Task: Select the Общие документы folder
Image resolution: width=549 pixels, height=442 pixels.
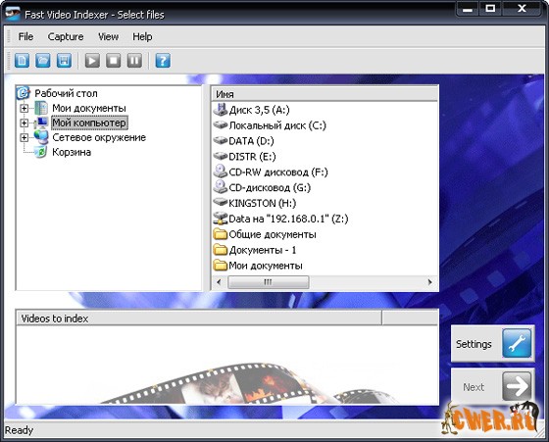Action: pos(273,234)
